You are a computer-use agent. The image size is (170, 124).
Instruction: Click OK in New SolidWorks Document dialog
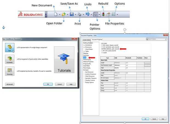(x=48, y=84)
